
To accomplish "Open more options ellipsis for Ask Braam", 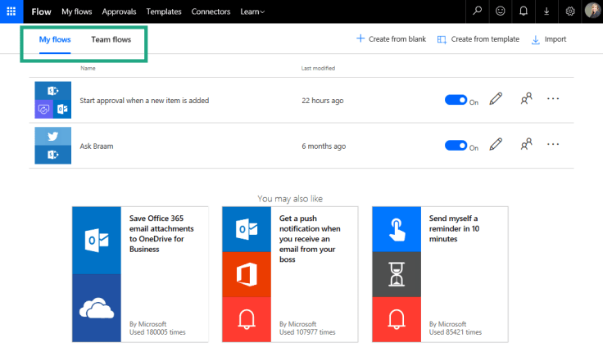I will click(553, 145).
